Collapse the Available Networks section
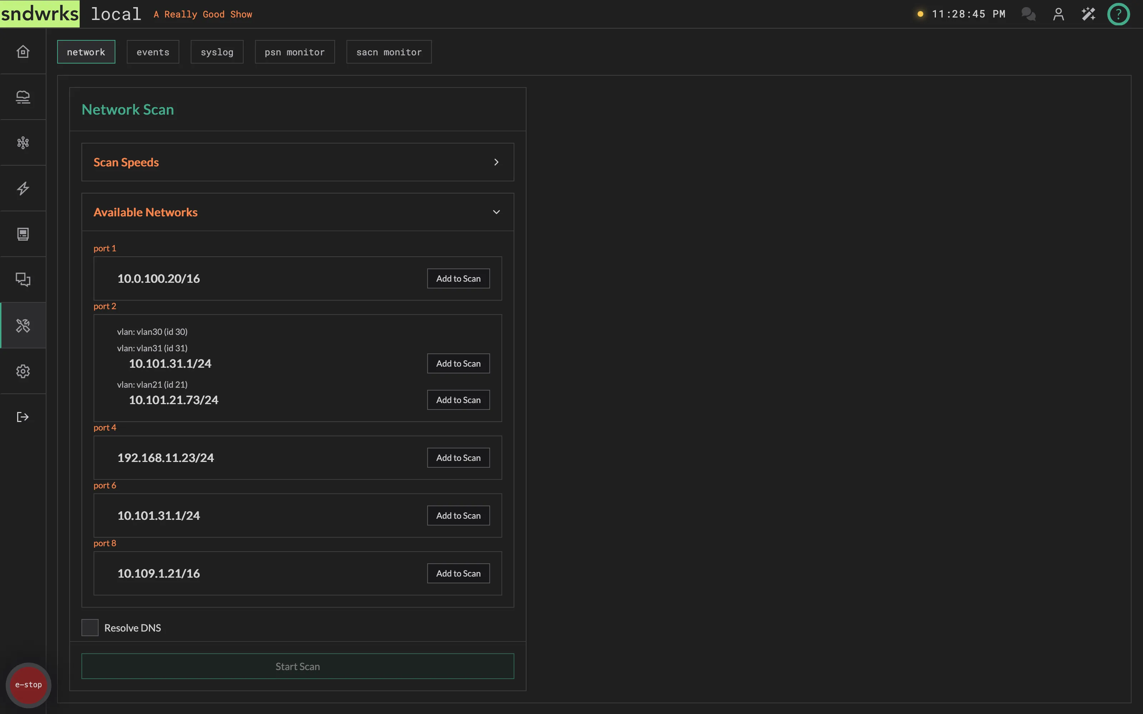This screenshot has height=714, width=1143. (x=298, y=212)
